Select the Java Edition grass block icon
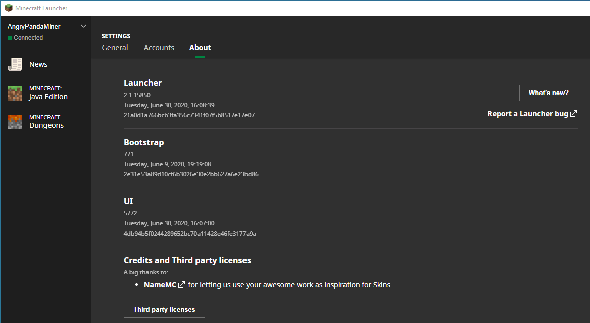This screenshot has width=590, height=323. tap(15, 93)
